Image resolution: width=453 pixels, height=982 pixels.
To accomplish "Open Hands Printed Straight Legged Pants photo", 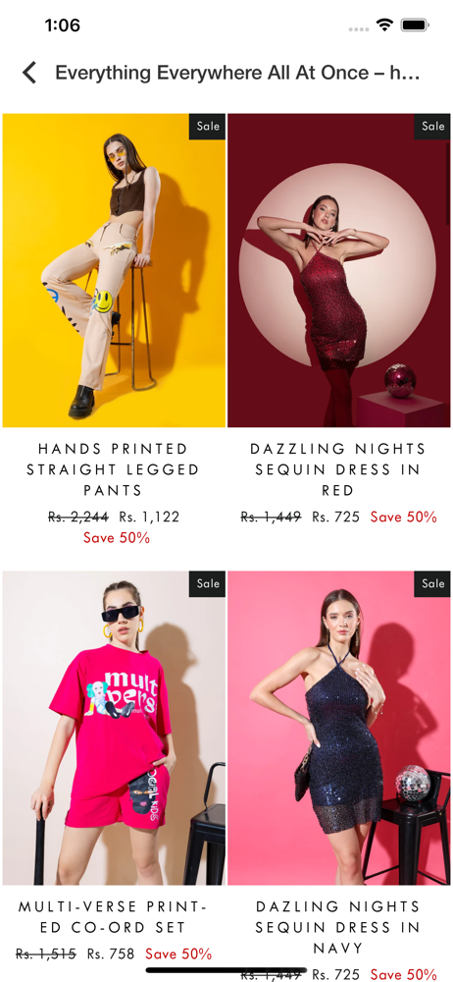I will 114,271.
